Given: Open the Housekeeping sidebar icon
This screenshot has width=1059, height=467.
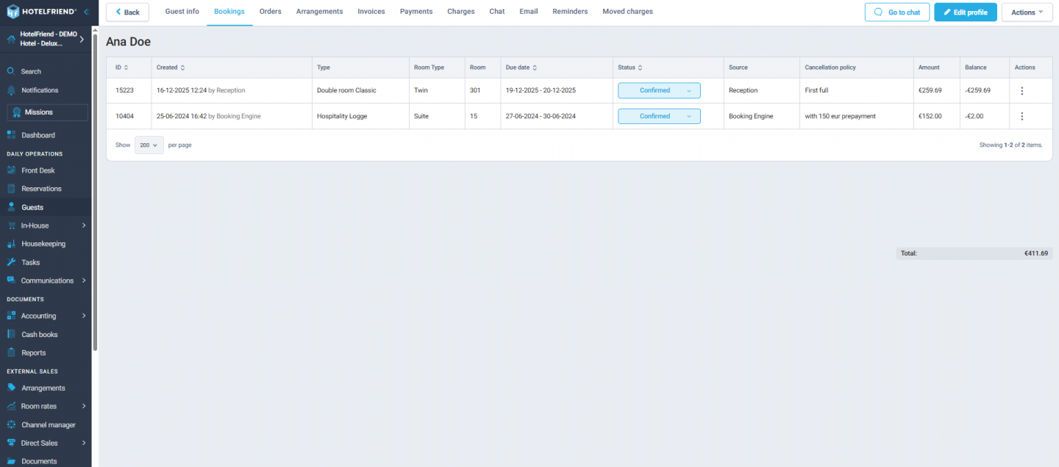Looking at the screenshot, I should (x=11, y=244).
